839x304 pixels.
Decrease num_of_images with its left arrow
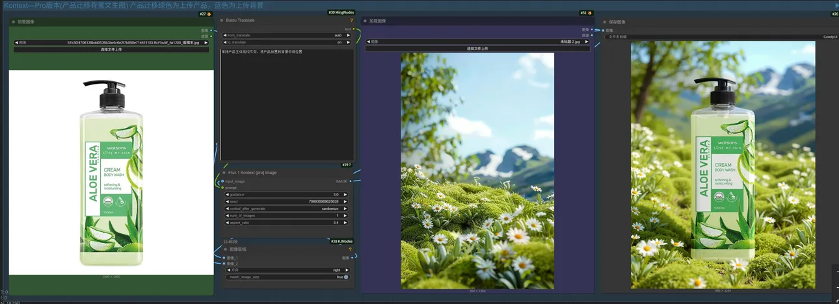point(228,215)
